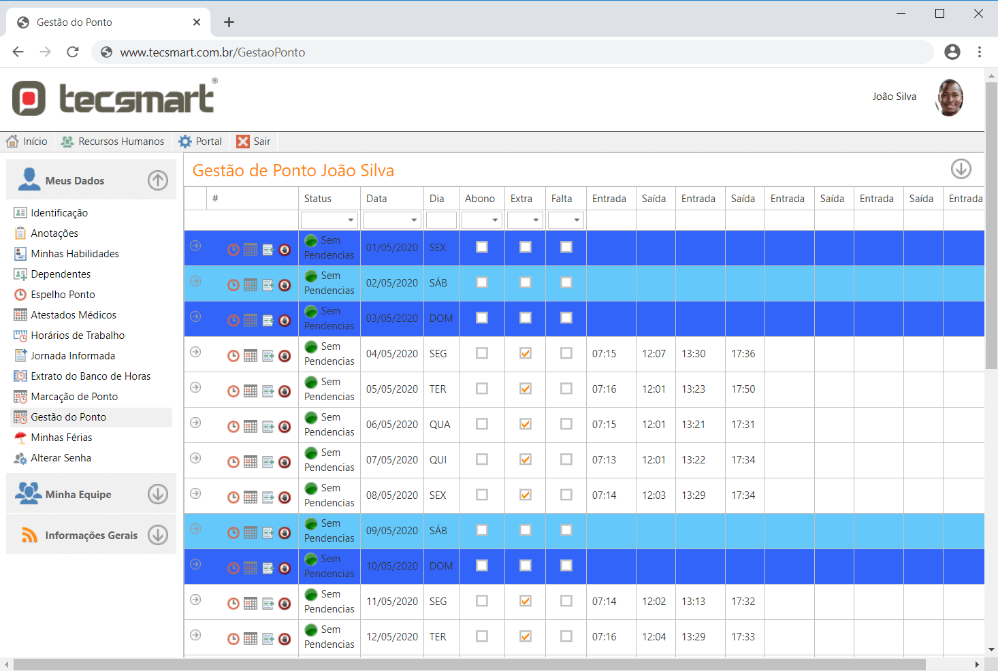The image size is (998, 671).
Task: Uncheck the Extra checkbox for 07/05/2020
Action: [x=526, y=459]
